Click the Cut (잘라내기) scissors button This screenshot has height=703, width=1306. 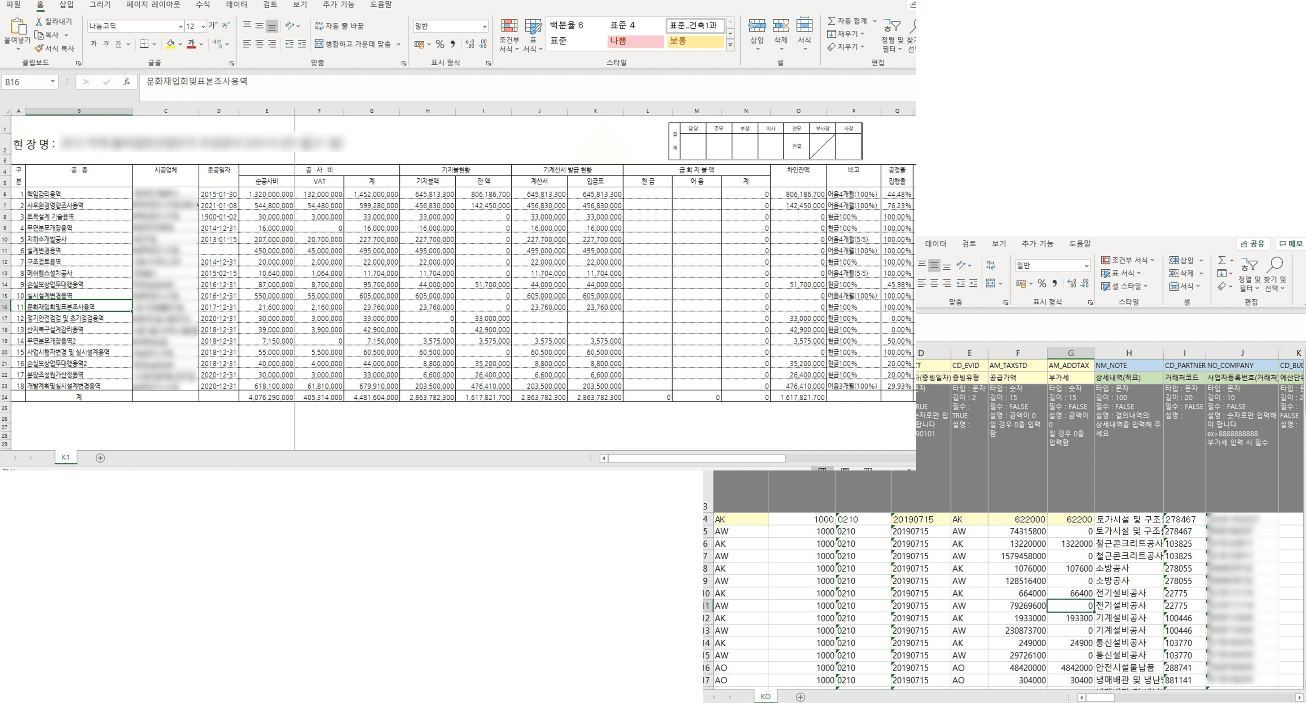click(x=54, y=21)
